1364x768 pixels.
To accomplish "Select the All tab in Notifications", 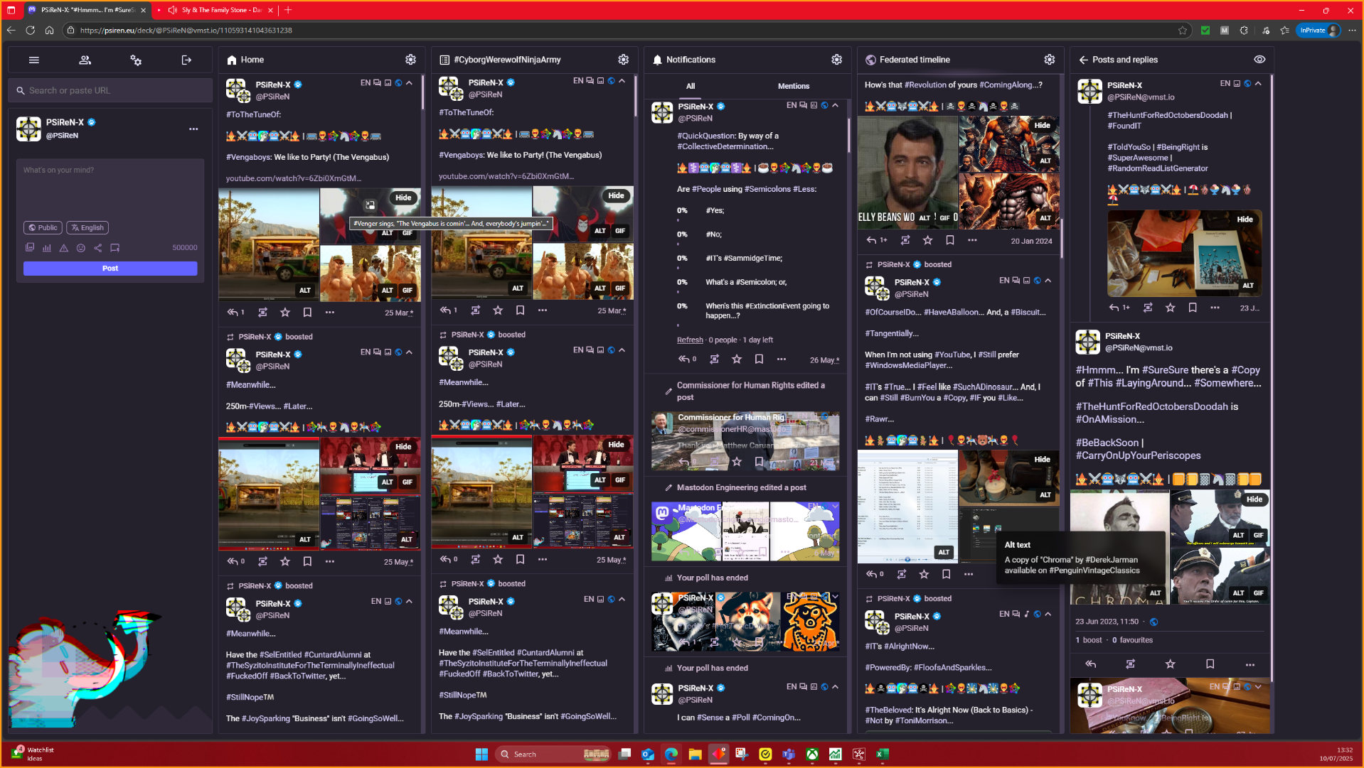I will [x=691, y=86].
